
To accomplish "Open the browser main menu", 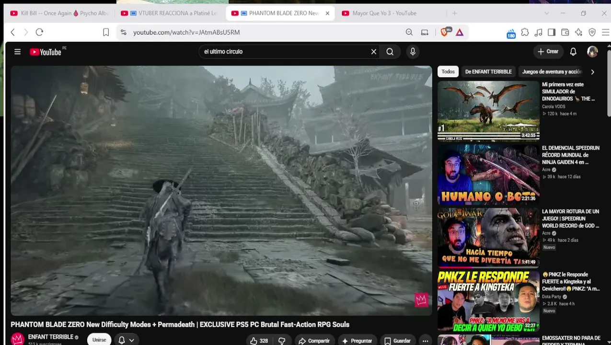I will pyautogui.click(x=605, y=32).
